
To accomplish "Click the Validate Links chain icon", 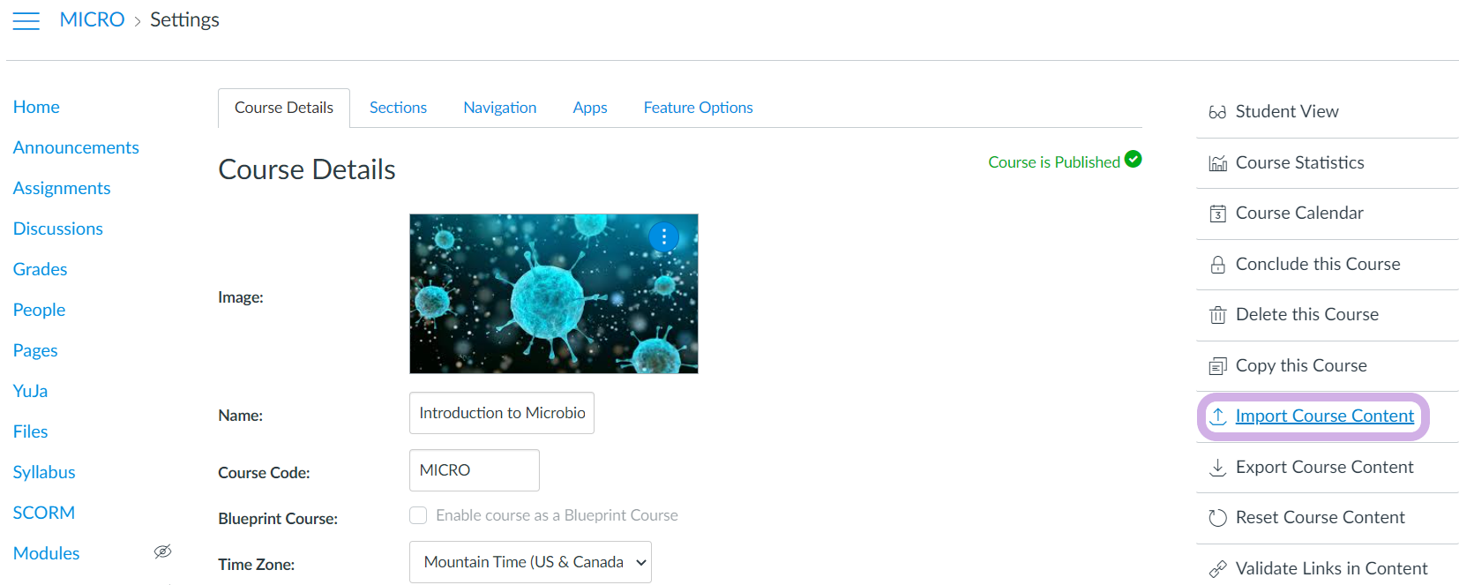I will pyautogui.click(x=1217, y=569).
